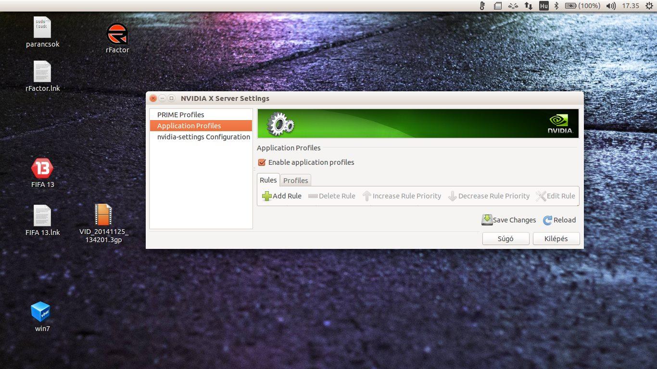Open the session gear menu

[649, 6]
